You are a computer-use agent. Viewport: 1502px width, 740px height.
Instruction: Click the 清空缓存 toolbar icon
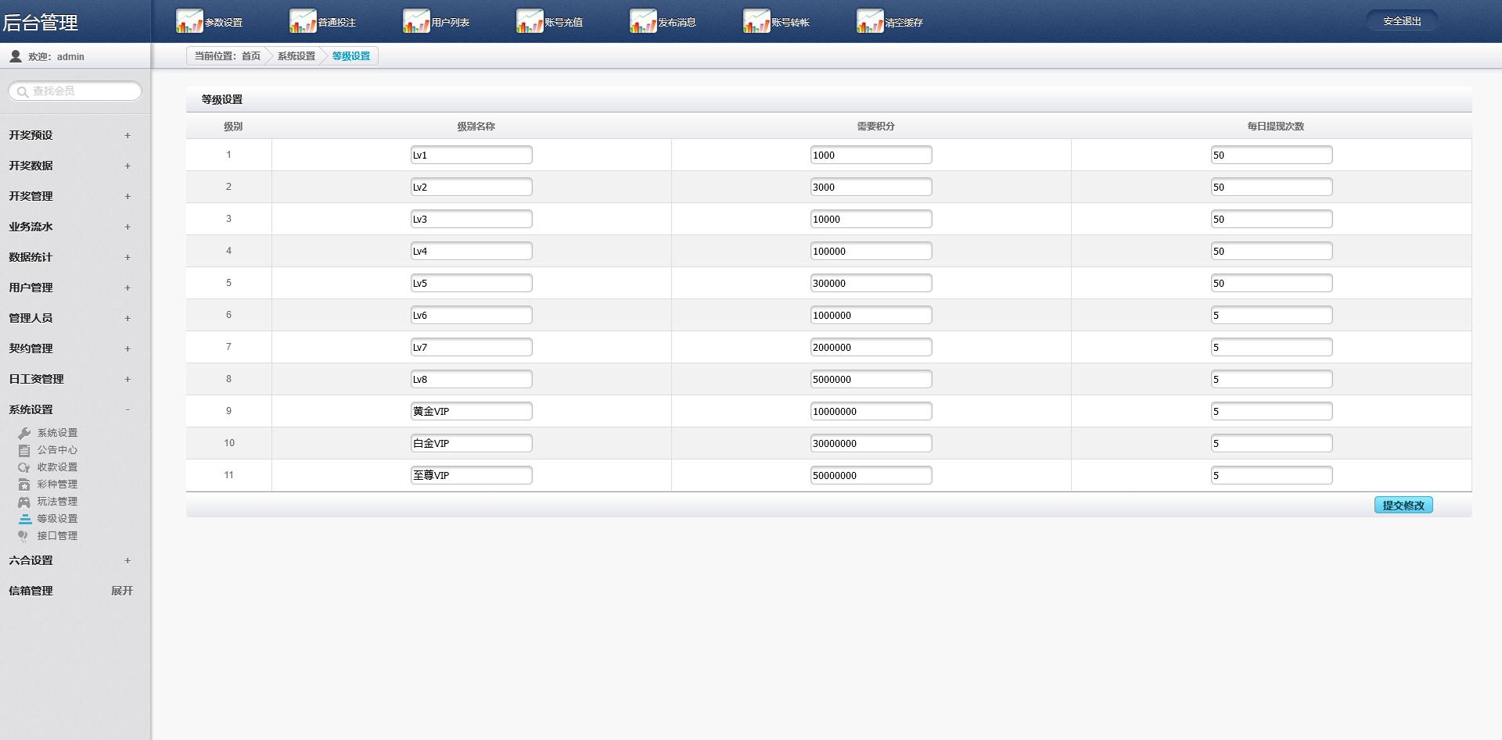pyautogui.click(x=870, y=21)
